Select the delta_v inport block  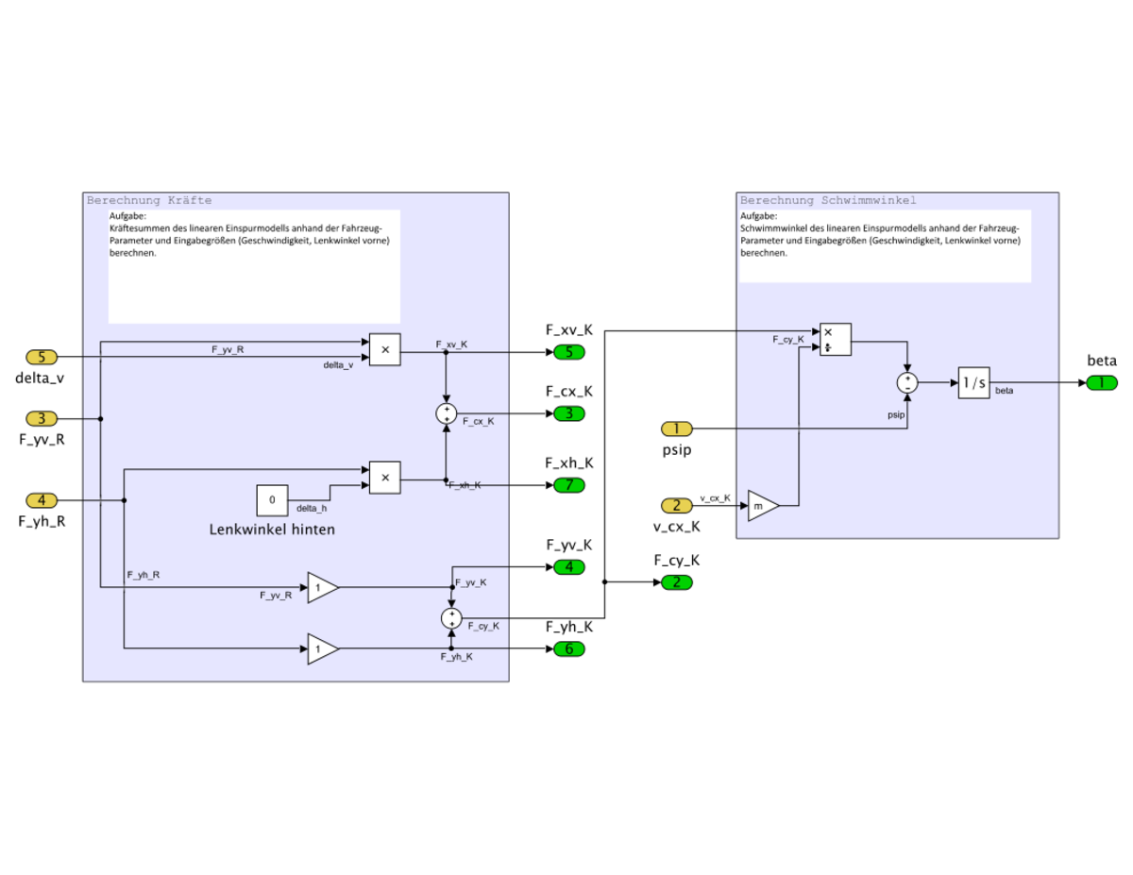(42, 358)
